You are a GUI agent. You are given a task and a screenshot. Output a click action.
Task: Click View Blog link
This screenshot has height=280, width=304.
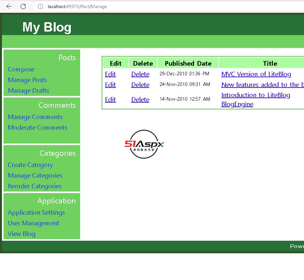click(x=22, y=234)
